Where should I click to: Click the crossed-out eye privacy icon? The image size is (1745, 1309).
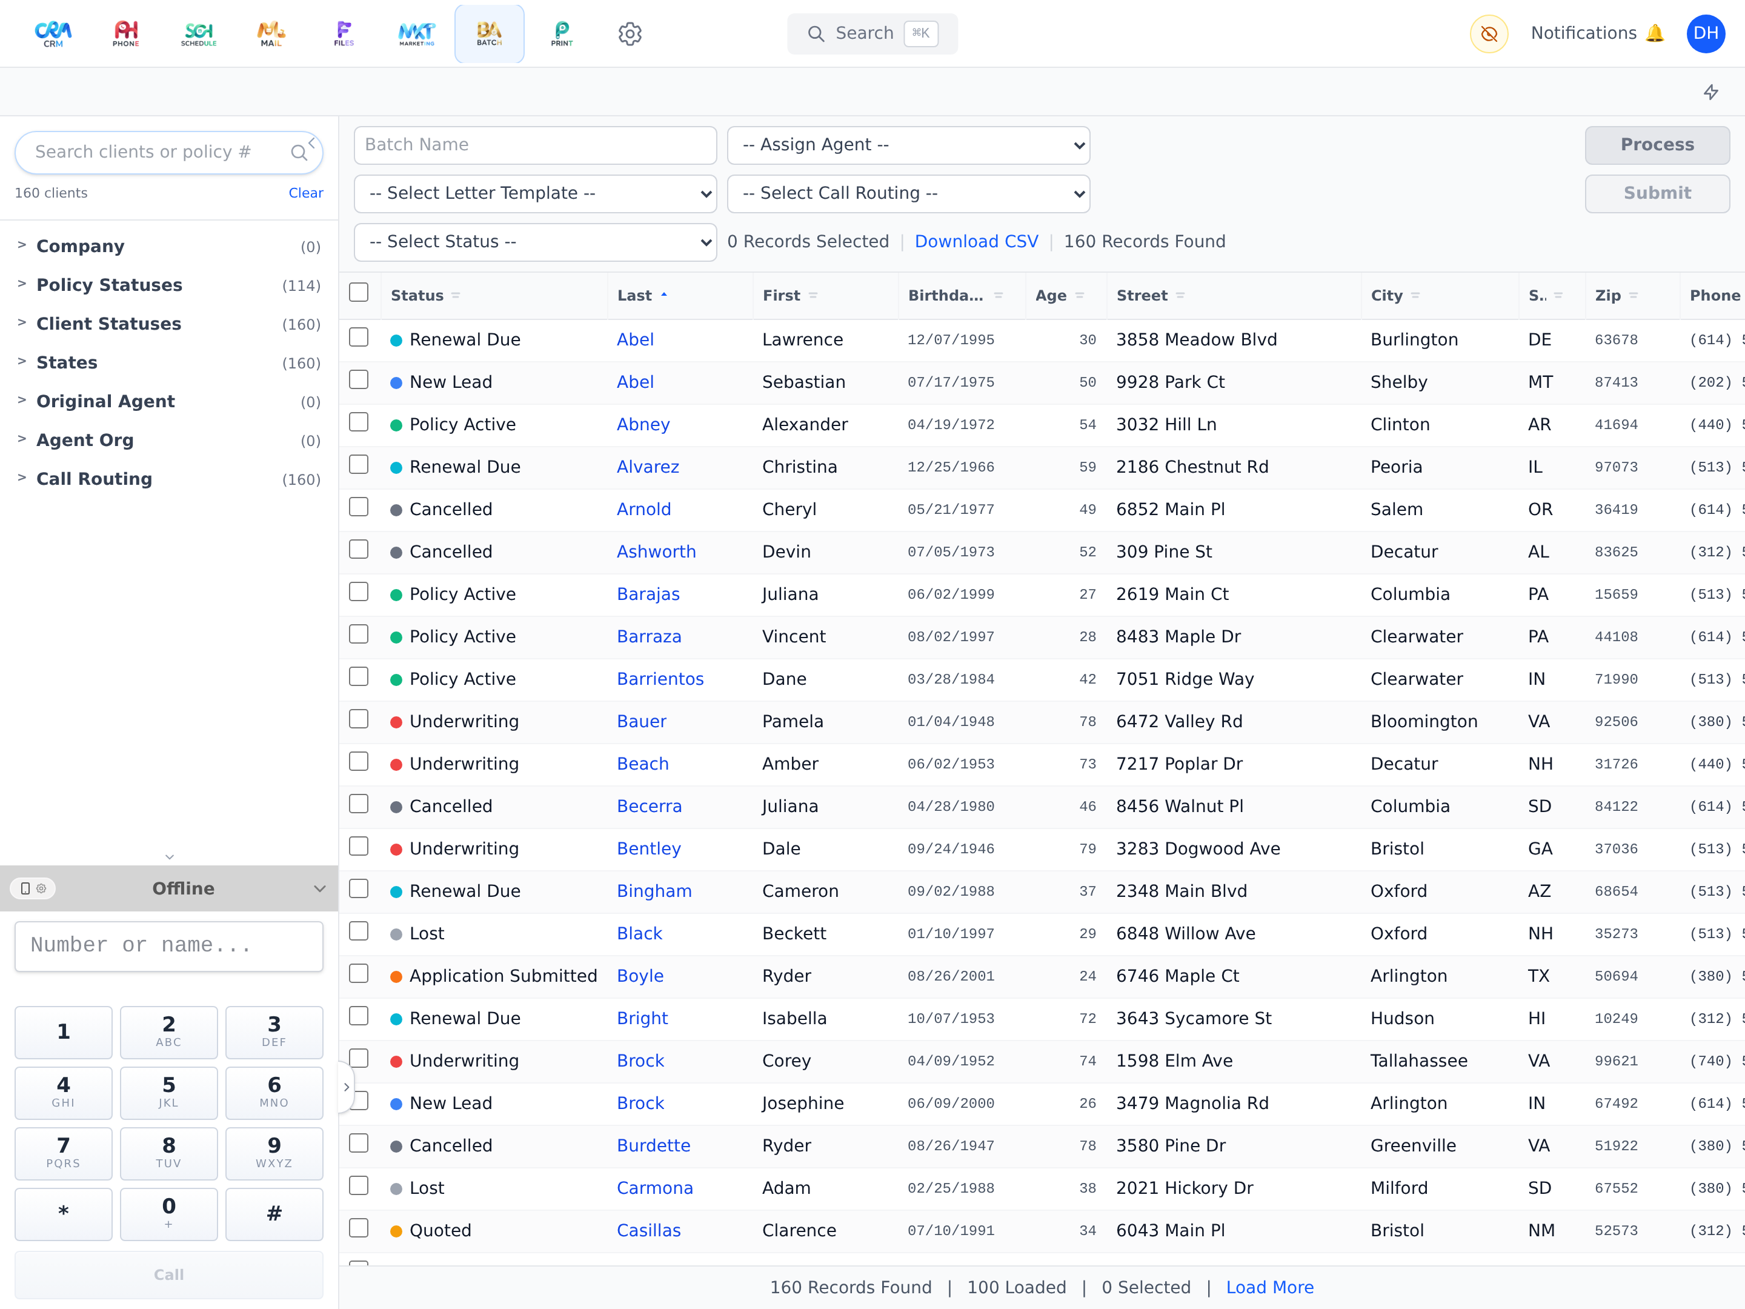1489,34
